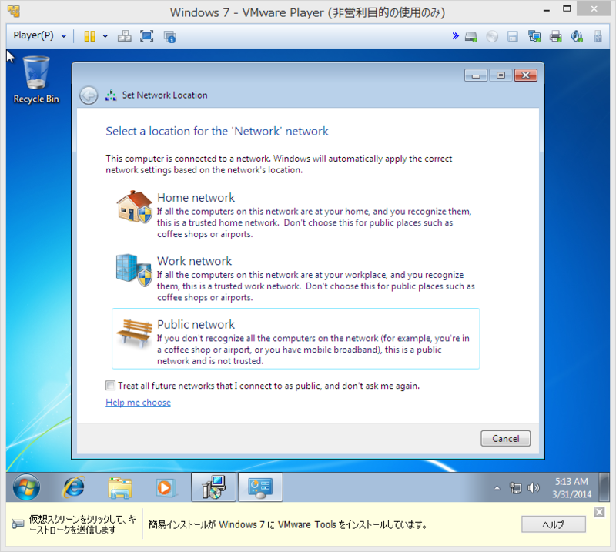Minimize the Set Network Location dialog
616x552 pixels.
pyautogui.click(x=476, y=75)
